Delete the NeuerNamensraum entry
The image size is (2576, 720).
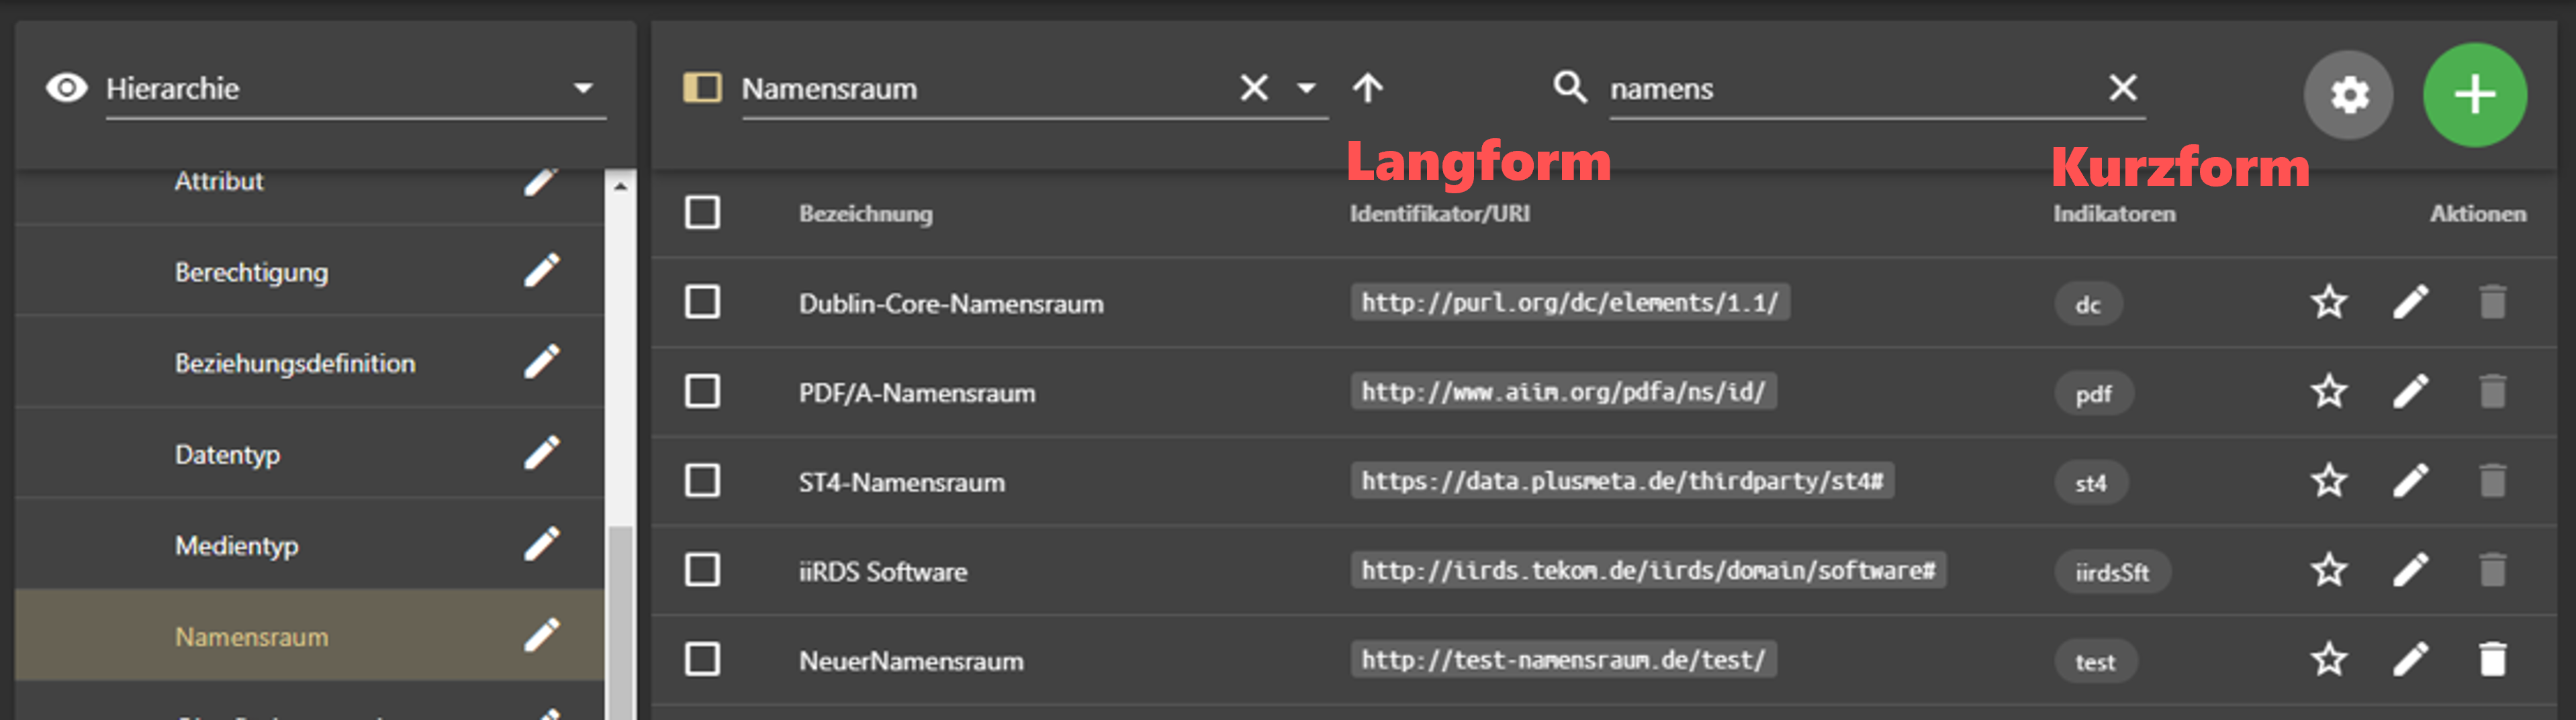pos(2493,659)
